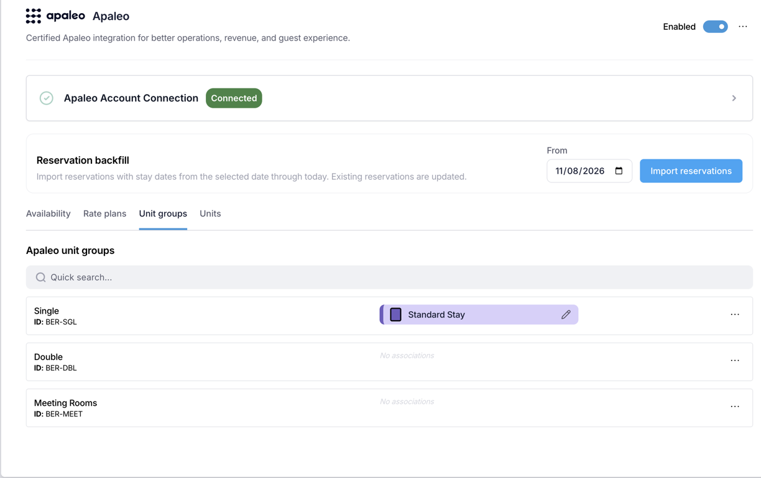Click the ID: BER-DBL text
The width and height of the screenshot is (761, 478).
click(x=55, y=368)
